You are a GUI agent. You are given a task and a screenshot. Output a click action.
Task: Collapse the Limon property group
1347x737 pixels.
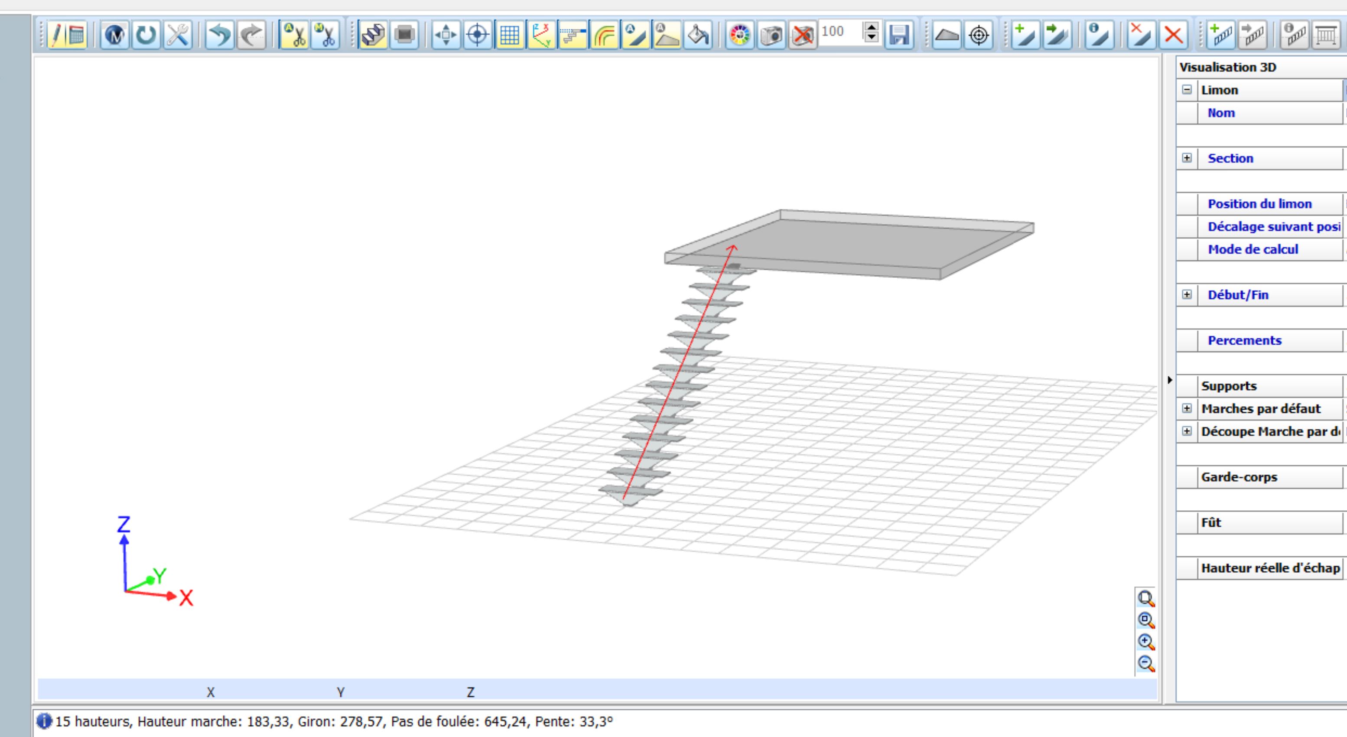pyautogui.click(x=1187, y=90)
